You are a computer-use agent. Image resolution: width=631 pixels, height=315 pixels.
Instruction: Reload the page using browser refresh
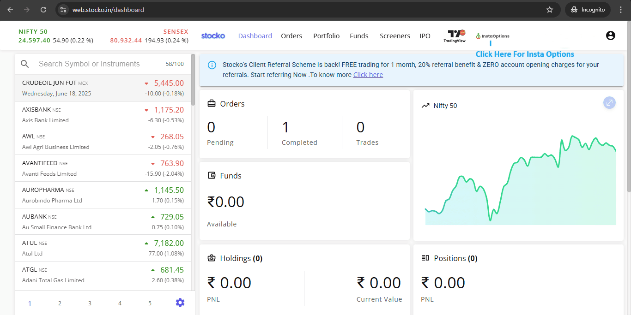pyautogui.click(x=43, y=10)
